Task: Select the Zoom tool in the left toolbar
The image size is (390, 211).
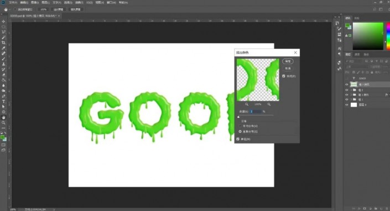Action: coord(3,123)
